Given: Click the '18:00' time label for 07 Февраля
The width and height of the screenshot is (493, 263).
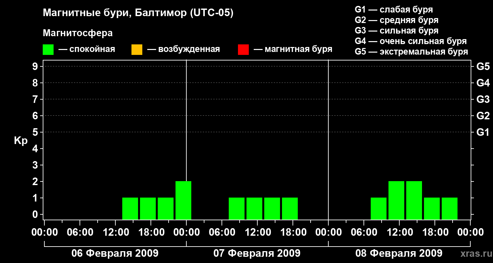Looking at the screenshot, I should pos(293,232).
